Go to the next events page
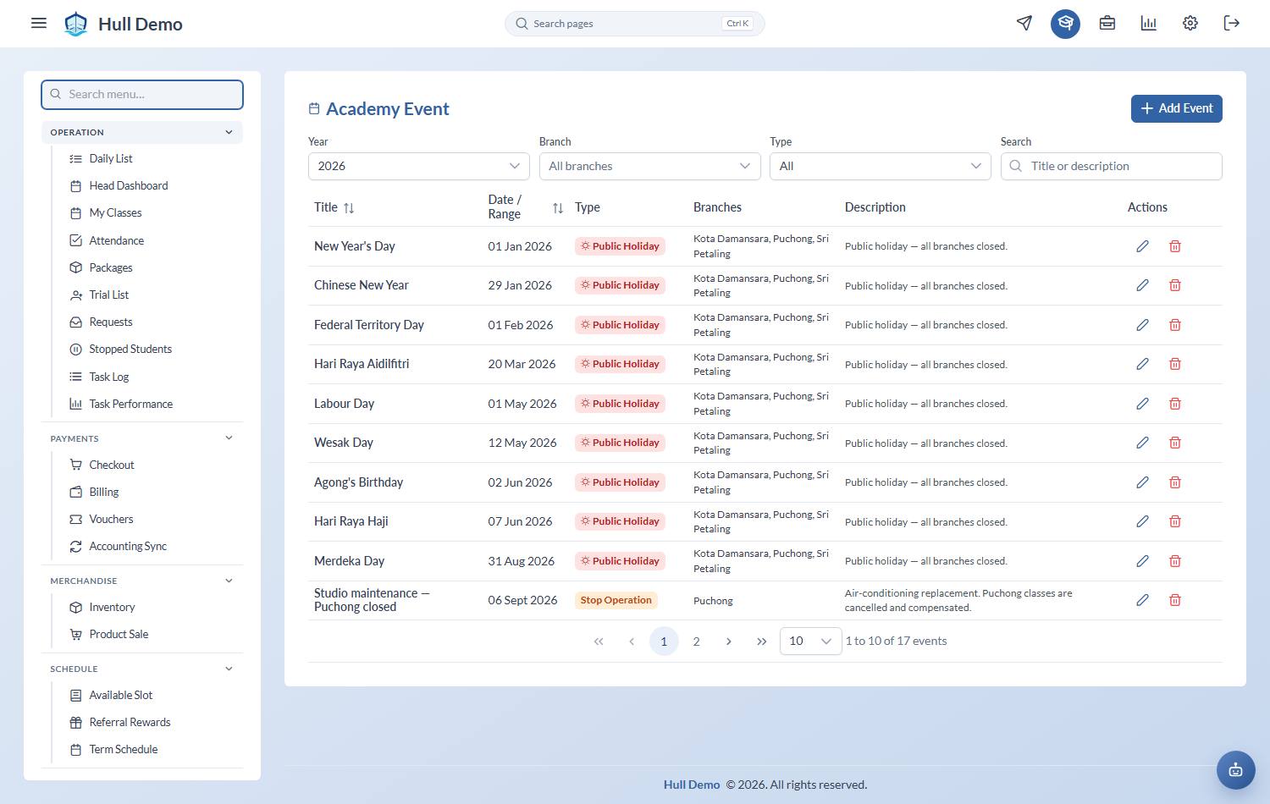This screenshot has width=1270, height=804. pos(729,642)
